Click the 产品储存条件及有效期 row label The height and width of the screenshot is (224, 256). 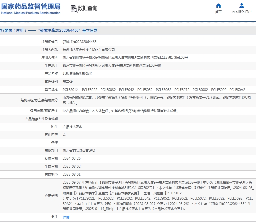(41, 119)
